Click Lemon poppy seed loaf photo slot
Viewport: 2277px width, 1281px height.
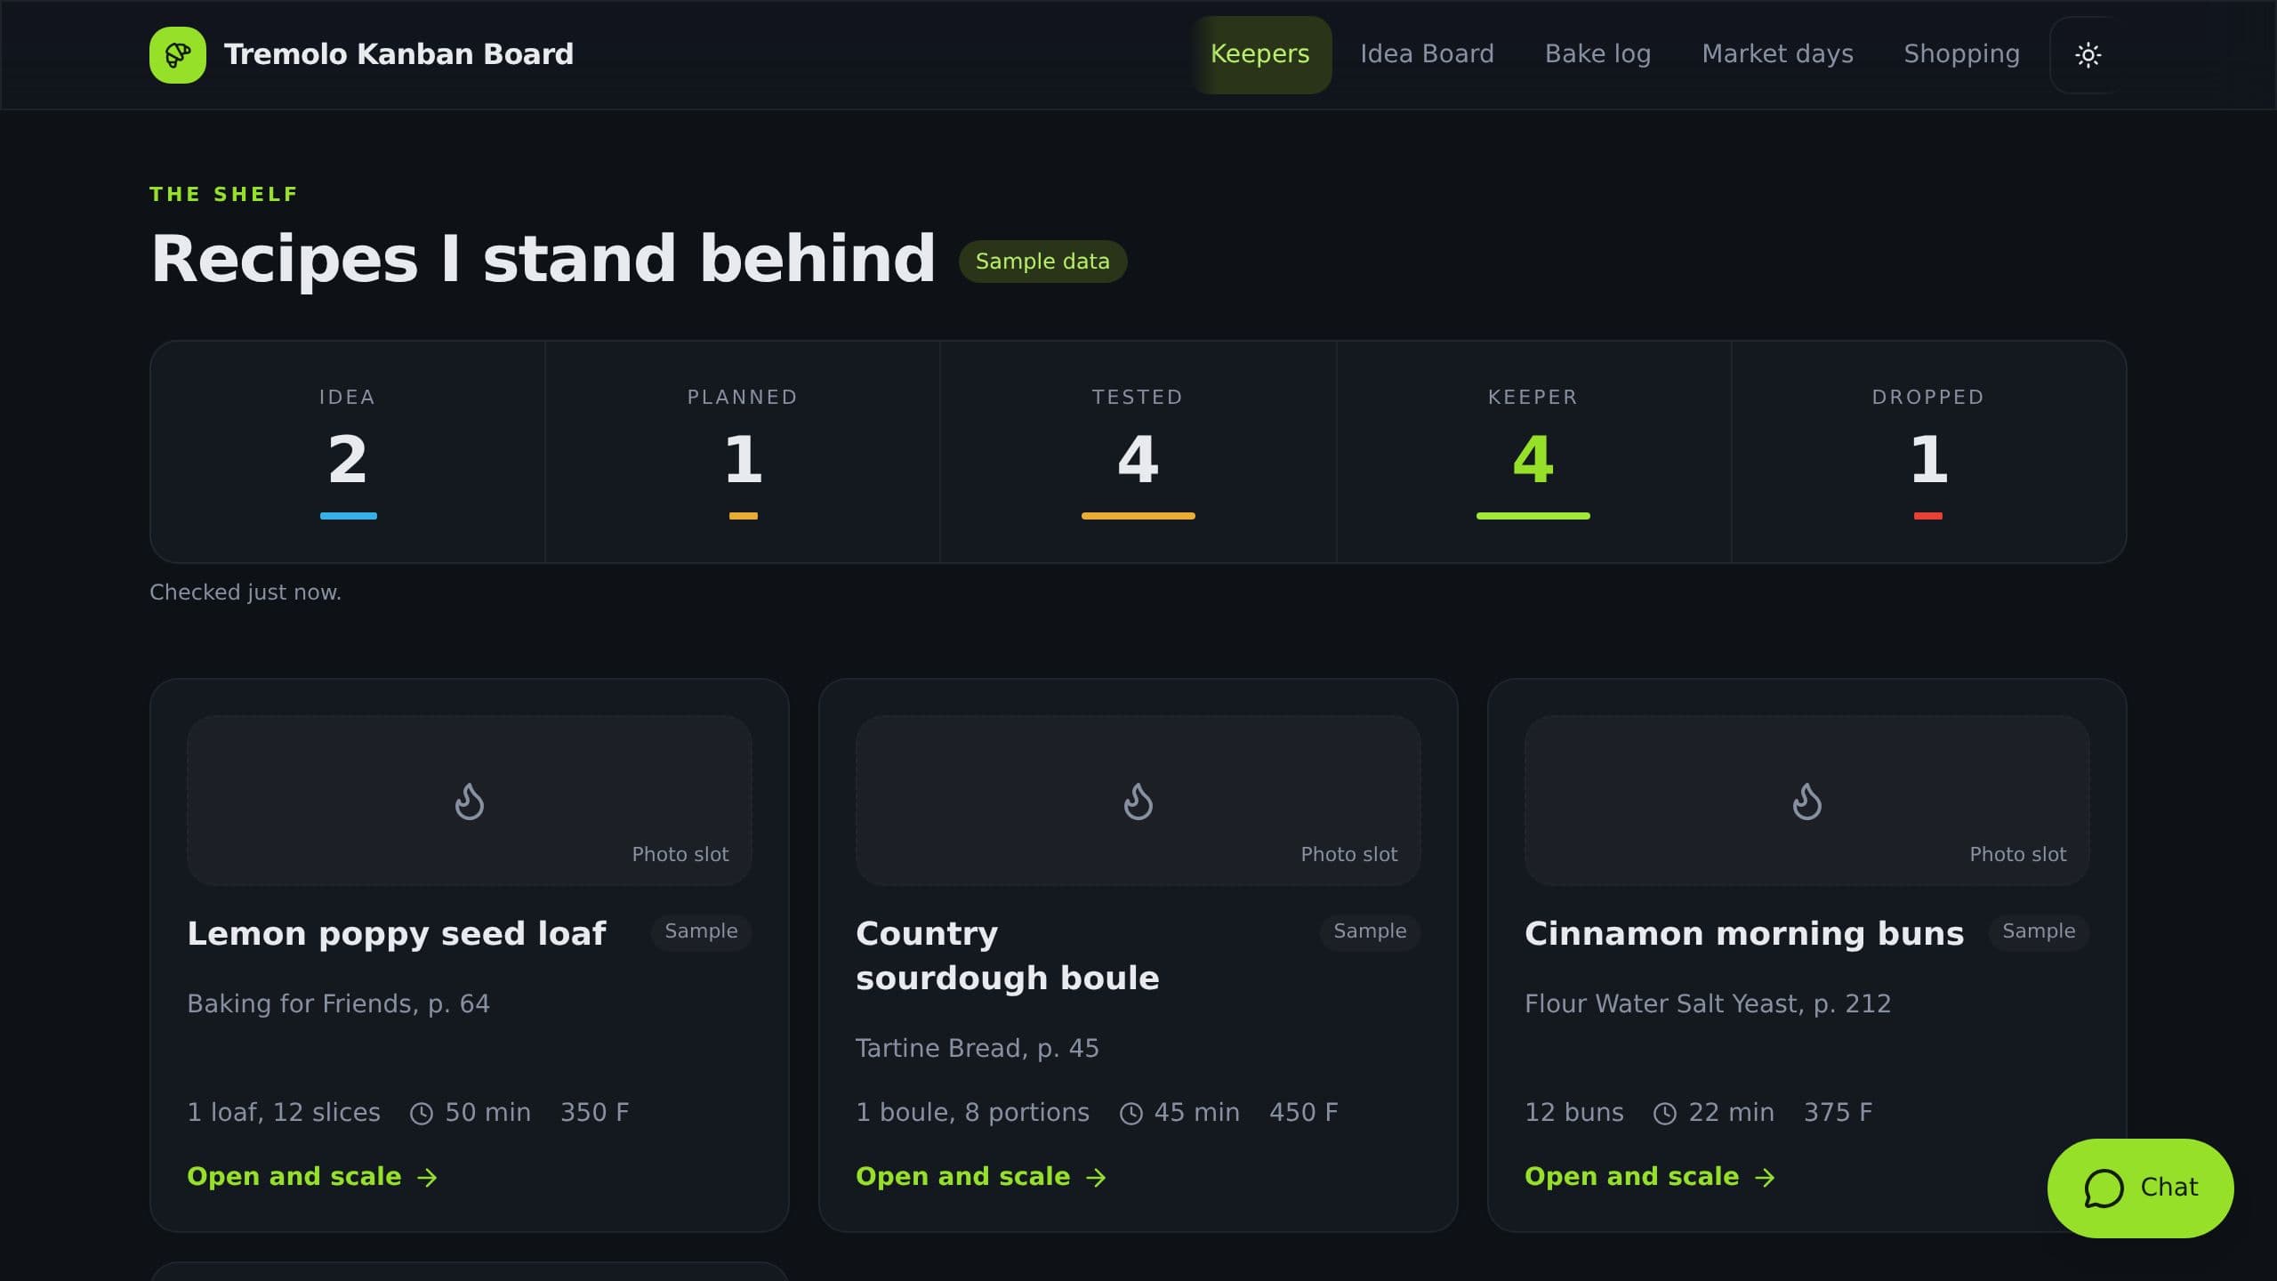click(x=470, y=800)
